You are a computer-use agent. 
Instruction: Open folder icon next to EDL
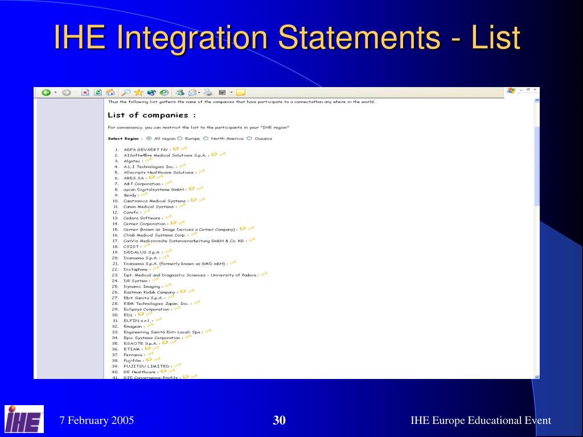click(141, 314)
